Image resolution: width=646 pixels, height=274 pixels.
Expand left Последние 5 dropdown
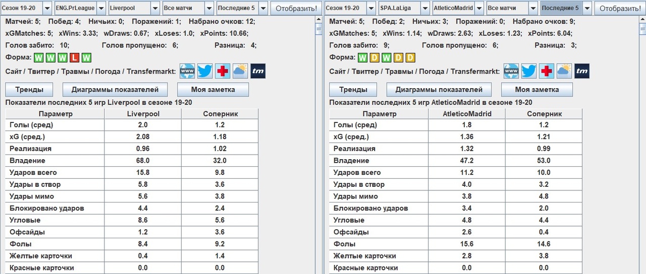(x=262, y=8)
